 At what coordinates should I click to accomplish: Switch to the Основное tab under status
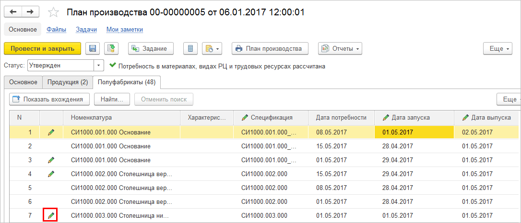[x=23, y=82]
